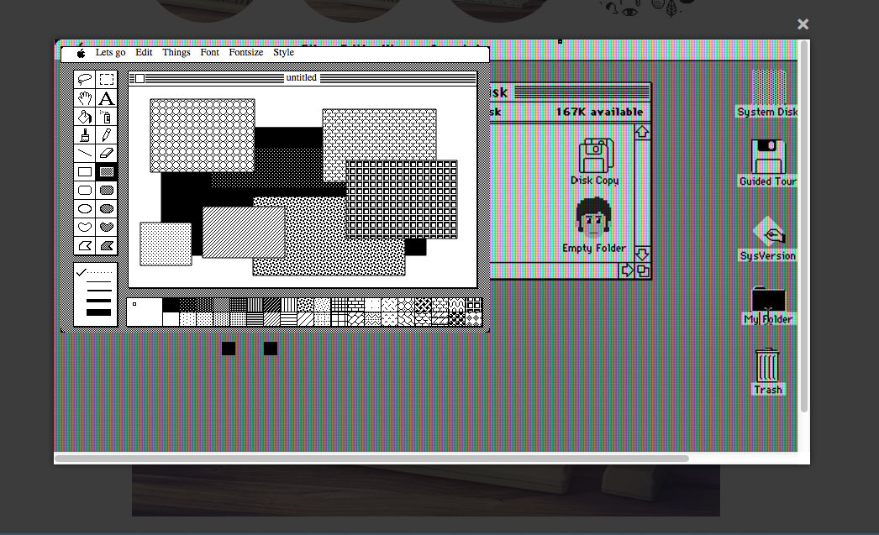Open the Empty Folder face icon
Viewport: 879px width, 535px height.
click(x=593, y=224)
